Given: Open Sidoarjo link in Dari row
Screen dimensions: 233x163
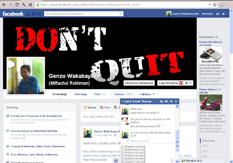Looking at the screenshot, I should pyautogui.click(x=37, y=155).
